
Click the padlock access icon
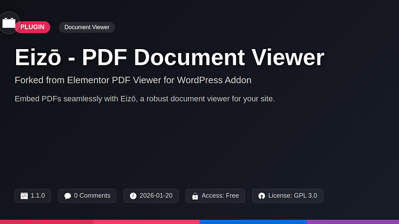[195, 196]
